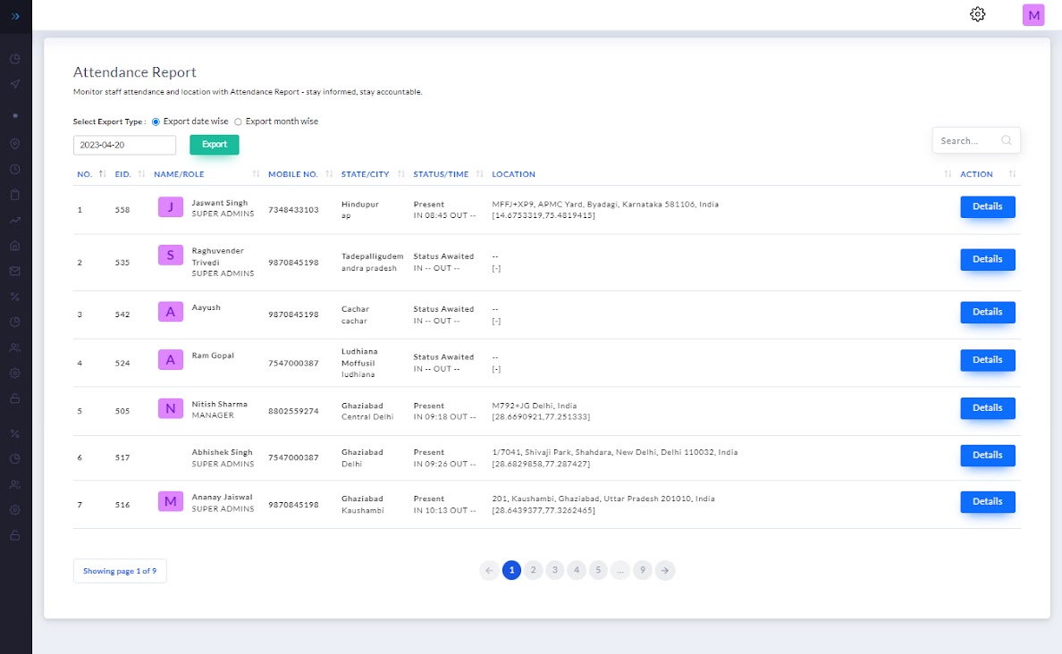The image size is (1062, 654).
Task: Expand the sidebar with the double-chevron icon
Action: 15,16
